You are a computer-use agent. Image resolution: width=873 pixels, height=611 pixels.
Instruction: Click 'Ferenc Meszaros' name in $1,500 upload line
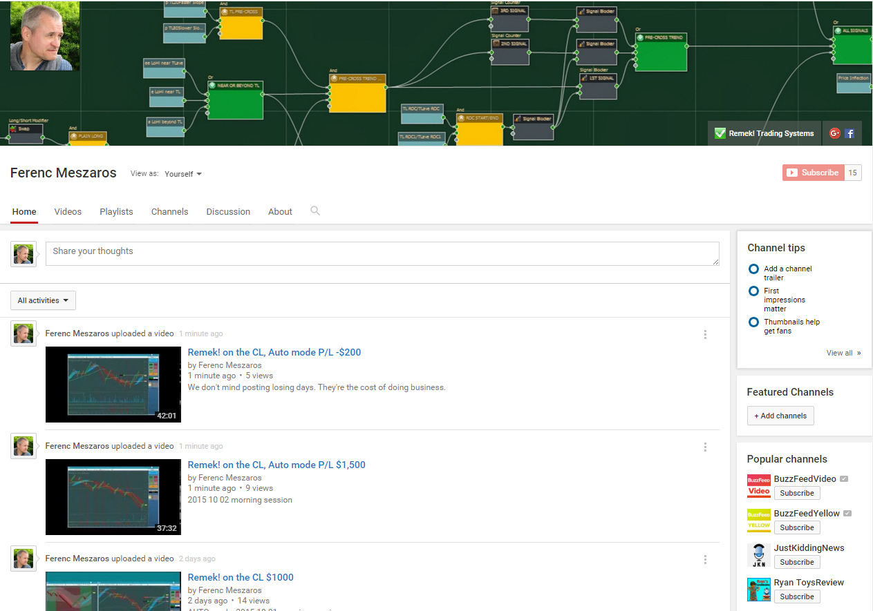point(77,446)
